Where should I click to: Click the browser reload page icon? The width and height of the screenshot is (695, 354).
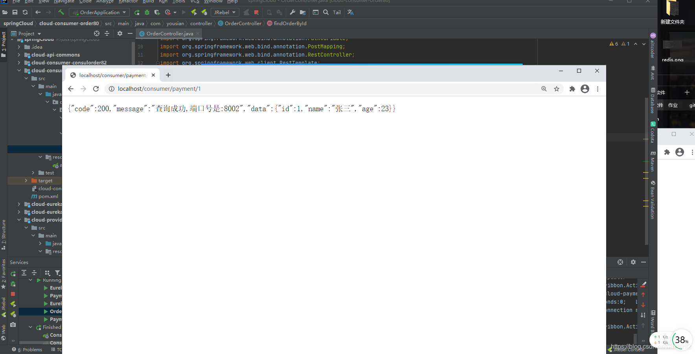click(x=96, y=89)
